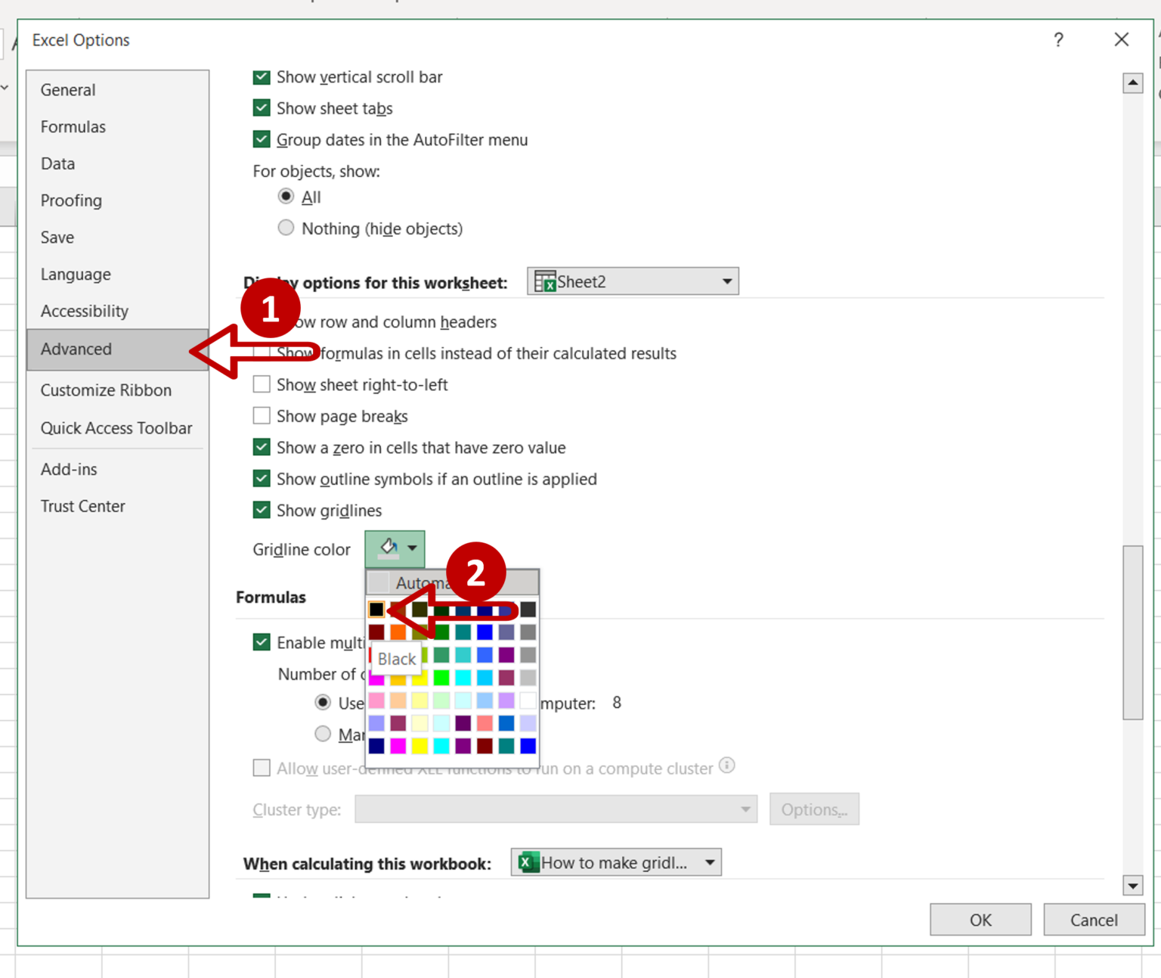Click the Cancel button
The width and height of the screenshot is (1161, 978).
(1094, 920)
